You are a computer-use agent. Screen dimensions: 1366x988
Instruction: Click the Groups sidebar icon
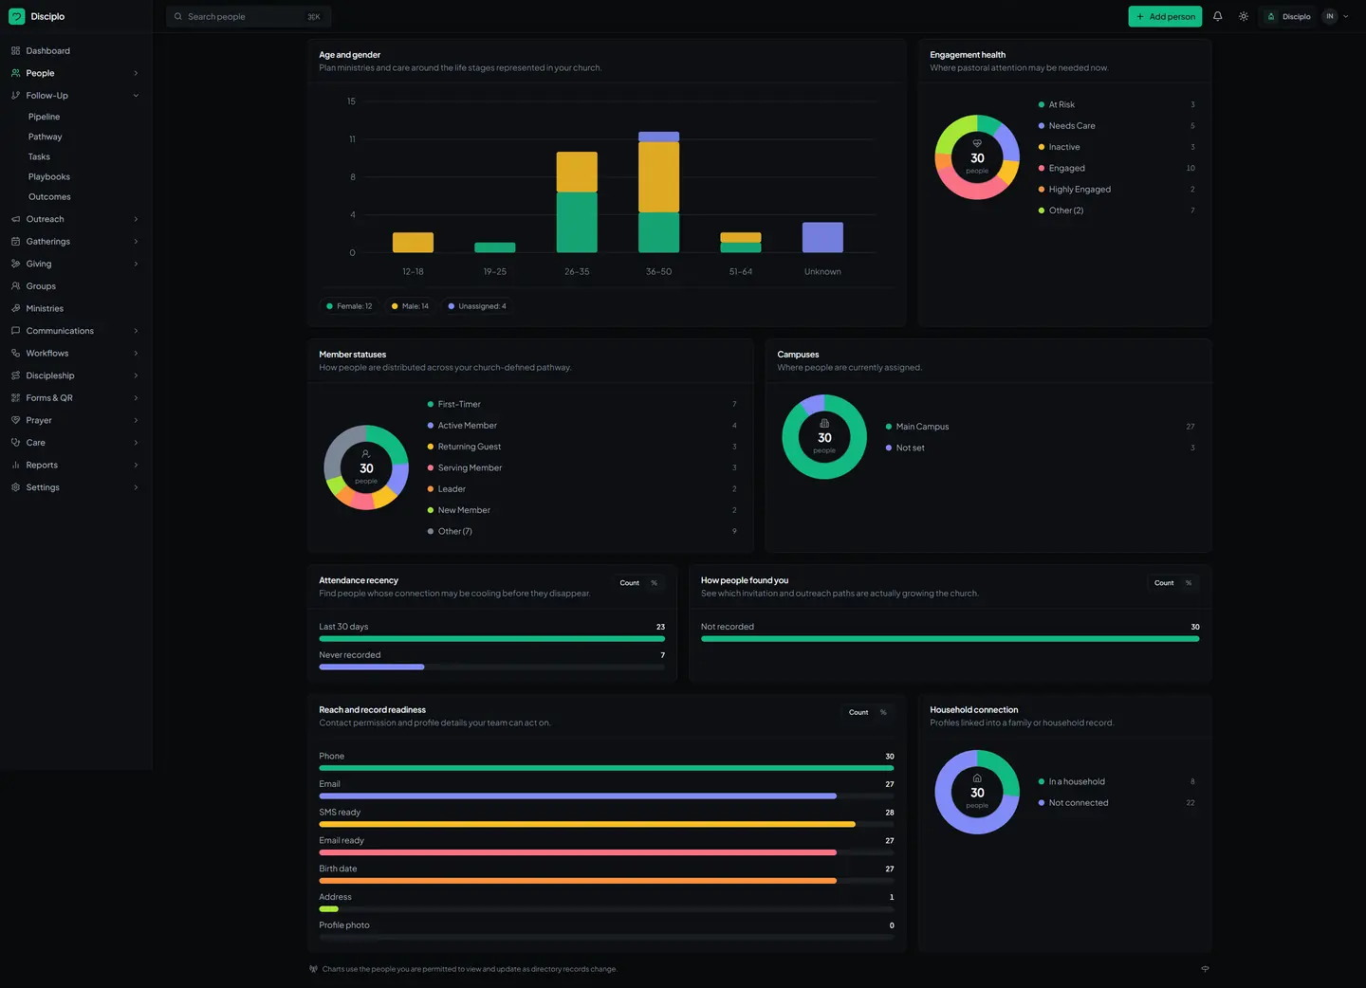point(15,285)
